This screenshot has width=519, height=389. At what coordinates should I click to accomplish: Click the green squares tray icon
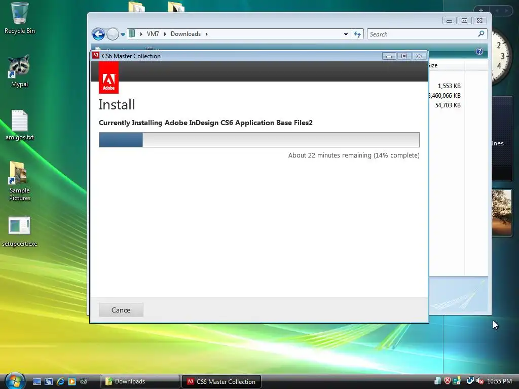tap(457, 381)
